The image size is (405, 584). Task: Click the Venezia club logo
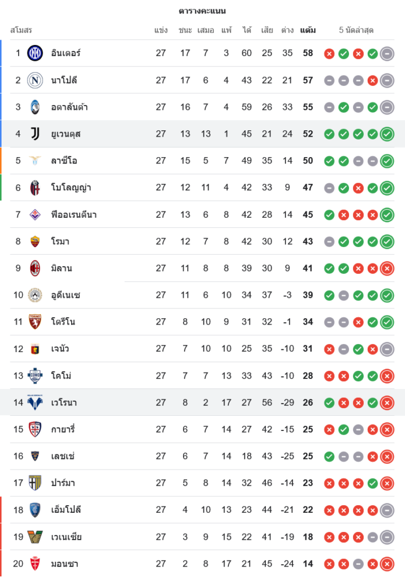point(35,537)
